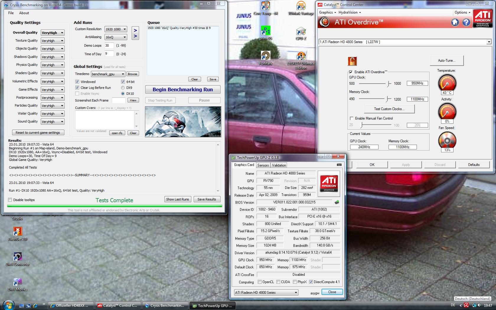
Task: Click the Memory Clock slider handle
Action: coord(386,99)
